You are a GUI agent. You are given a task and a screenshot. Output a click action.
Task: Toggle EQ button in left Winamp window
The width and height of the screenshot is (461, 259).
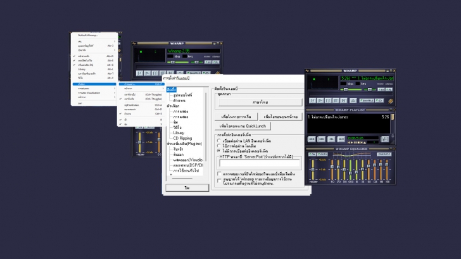[x=208, y=62]
